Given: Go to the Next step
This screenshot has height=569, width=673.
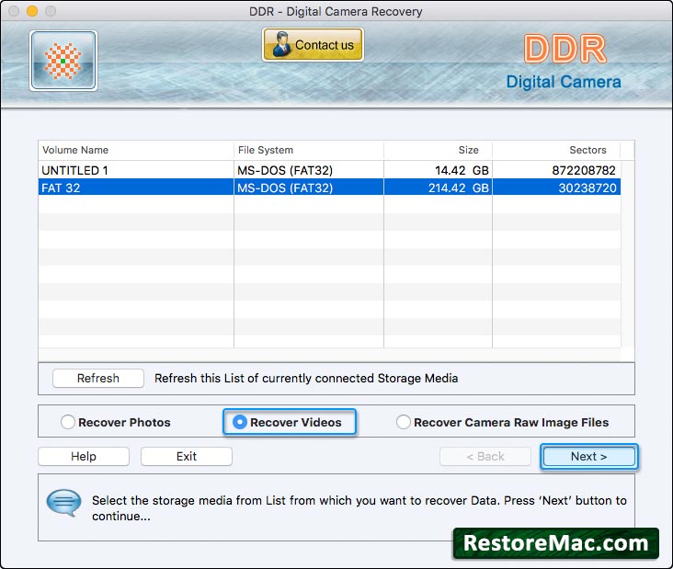Looking at the screenshot, I should pyautogui.click(x=588, y=456).
